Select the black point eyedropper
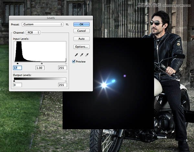This screenshot has height=152, width=194. click(76, 55)
